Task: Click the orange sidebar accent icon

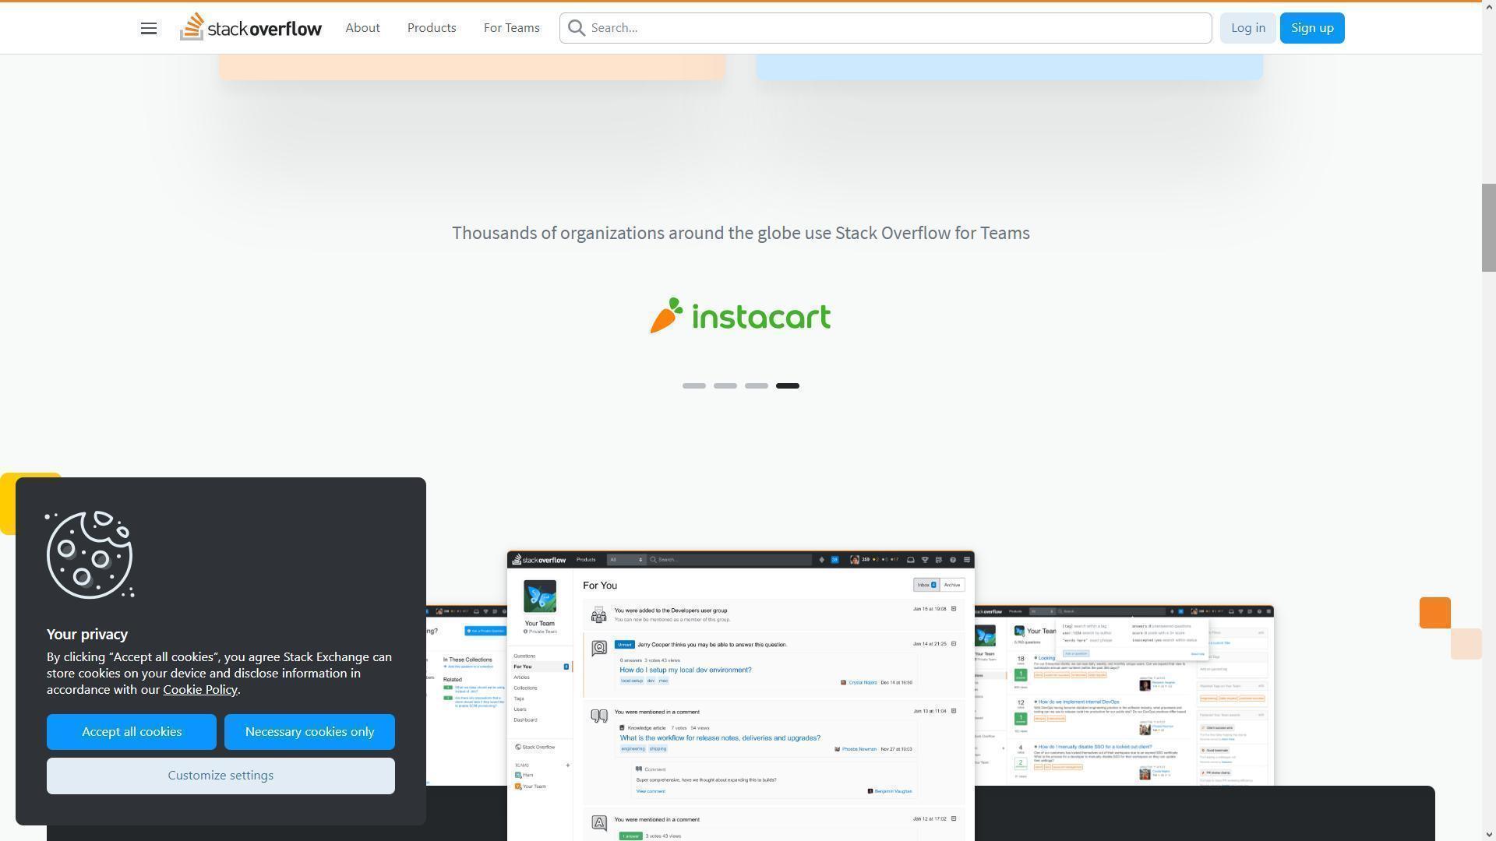Action: (1435, 612)
